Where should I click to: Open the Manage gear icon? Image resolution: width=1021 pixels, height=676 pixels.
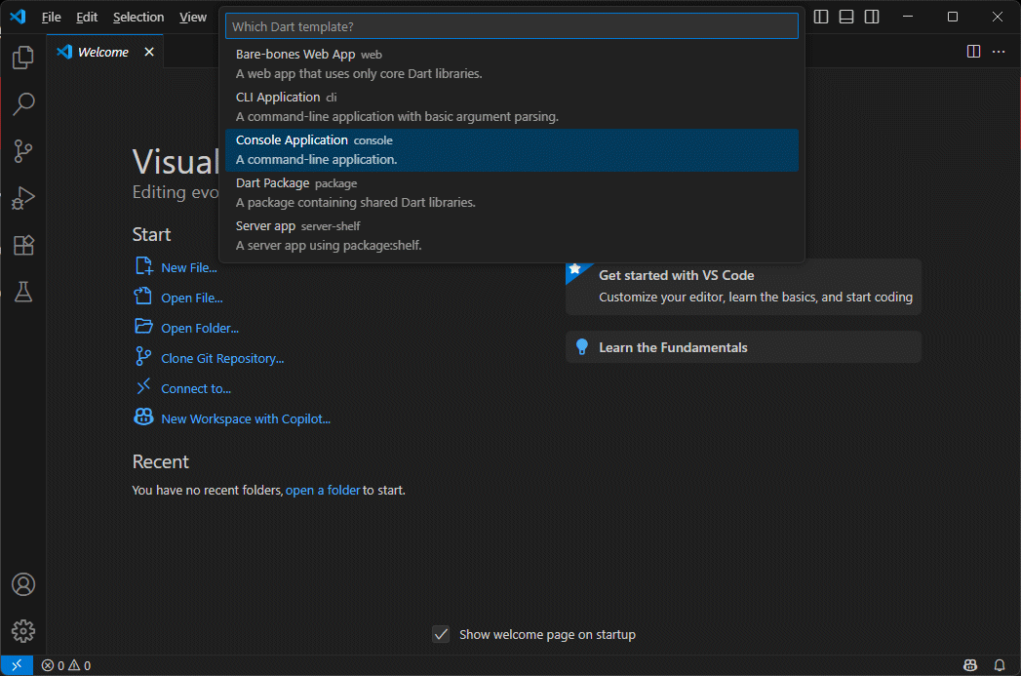click(x=23, y=630)
